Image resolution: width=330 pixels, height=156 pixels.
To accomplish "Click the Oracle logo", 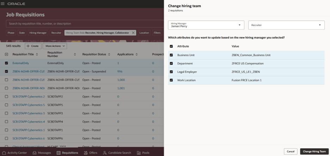I will point(16,4).
